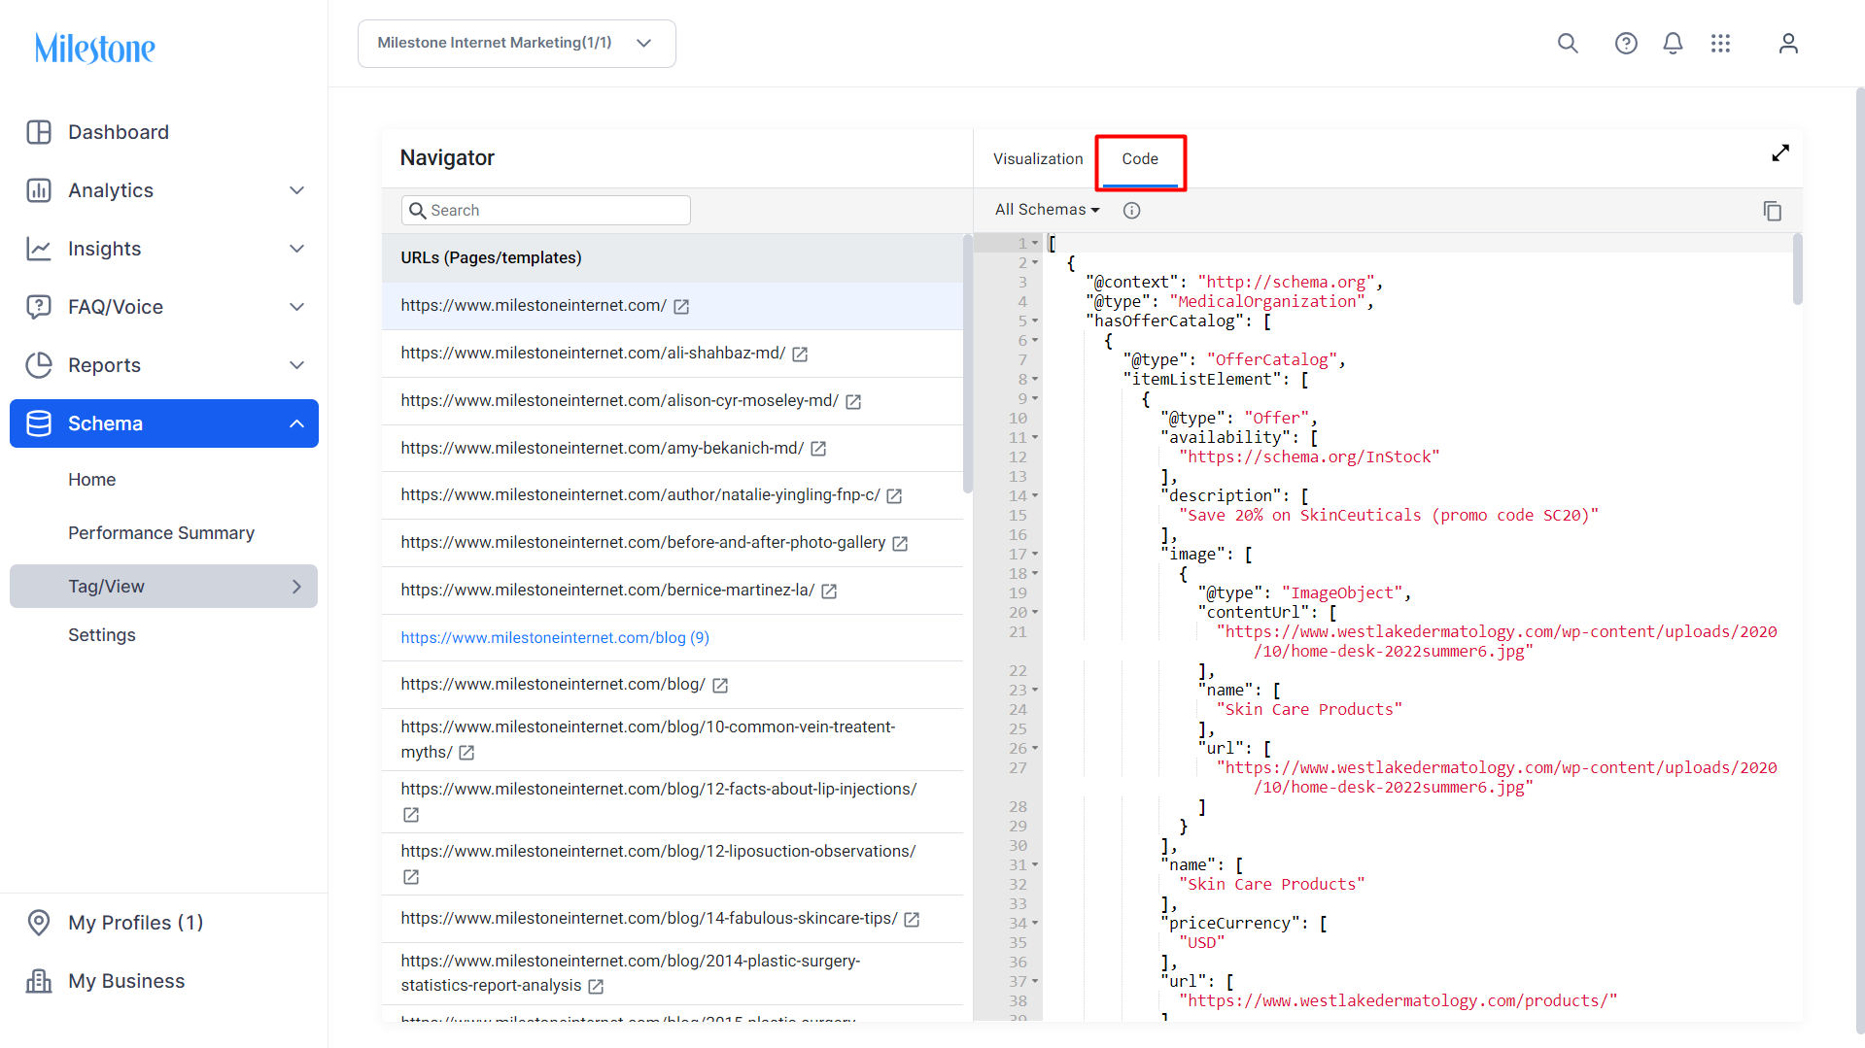
Task: Click "Skin Care Products" on line 32
Action: tap(1272, 885)
